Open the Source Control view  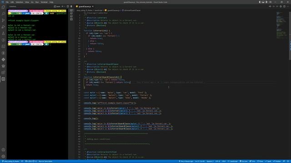click(x=3, y=20)
